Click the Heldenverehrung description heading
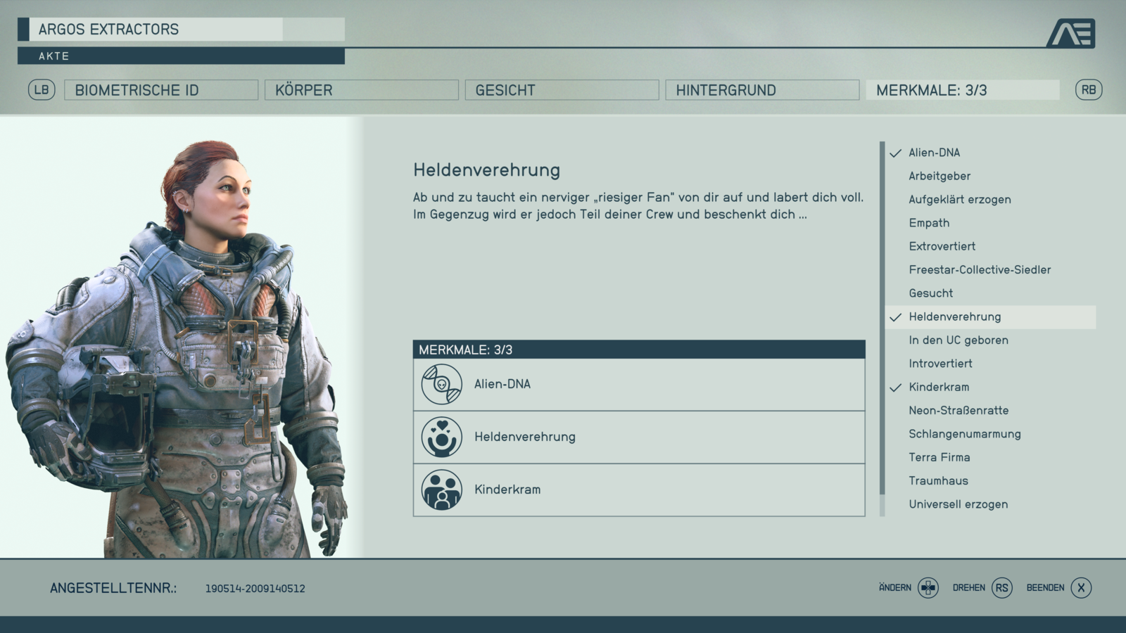The height and width of the screenshot is (633, 1126). tap(487, 170)
